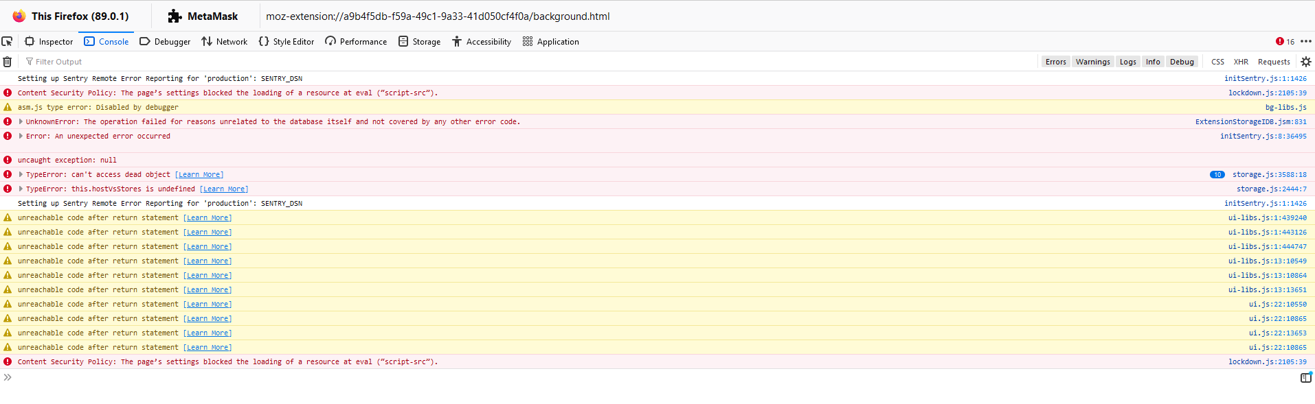Screen dimensions: 1315x404
Task: Select the 'asm.js type error' warning text
Action: click(x=98, y=107)
